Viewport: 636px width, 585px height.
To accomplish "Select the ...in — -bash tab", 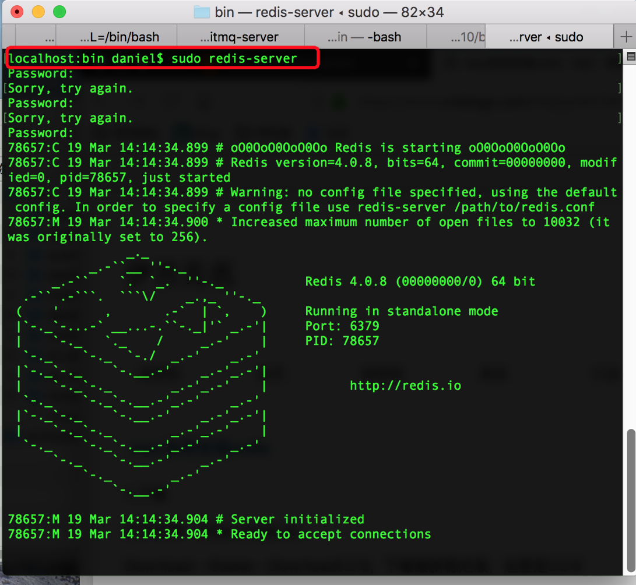I will tap(365, 37).
